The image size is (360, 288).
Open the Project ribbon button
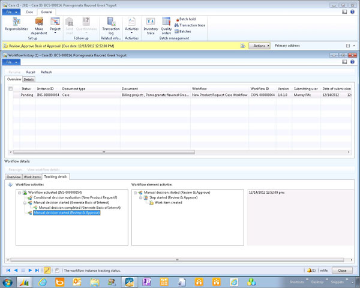point(55,25)
